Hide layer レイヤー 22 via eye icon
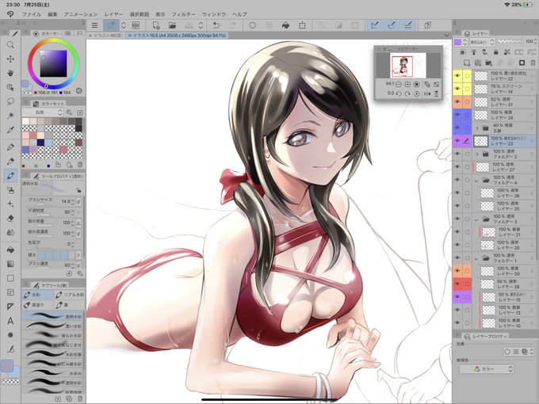The width and height of the screenshot is (539, 404). click(x=457, y=75)
